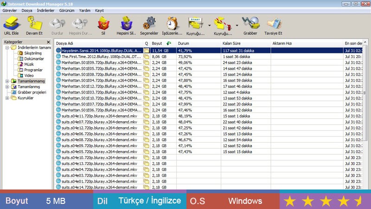Sort by the Kalan Süre column header

coord(246,43)
